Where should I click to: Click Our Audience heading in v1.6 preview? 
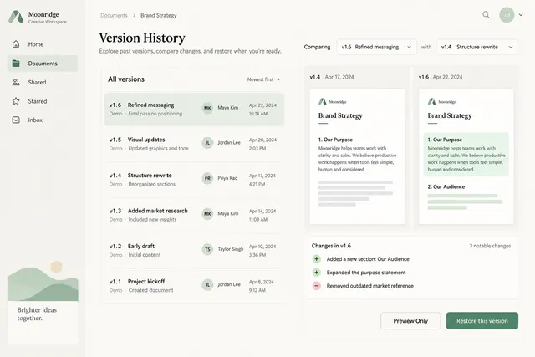click(x=446, y=186)
